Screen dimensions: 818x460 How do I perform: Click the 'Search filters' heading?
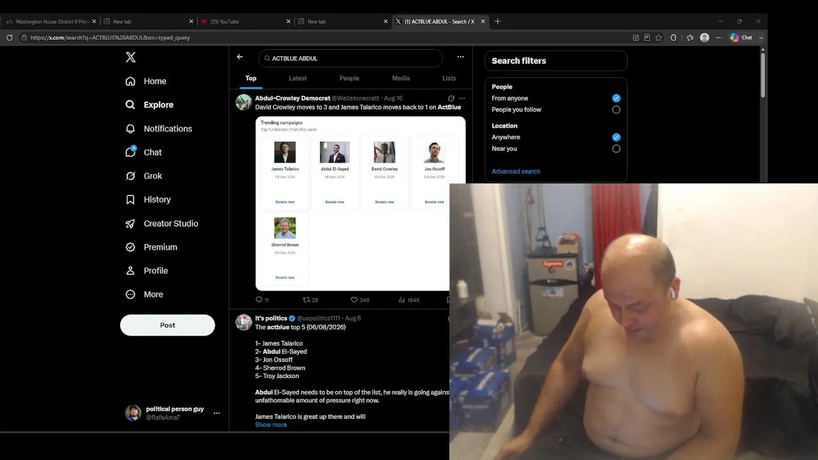click(x=519, y=61)
